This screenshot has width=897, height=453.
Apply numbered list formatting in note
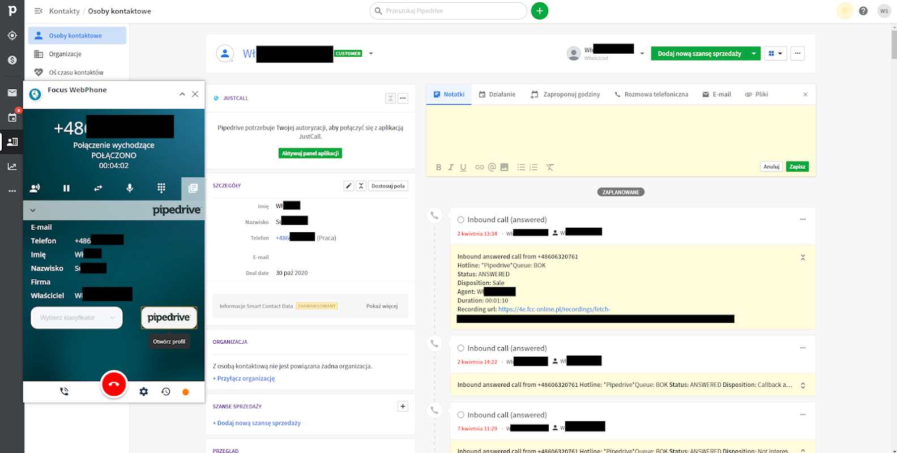click(x=533, y=167)
